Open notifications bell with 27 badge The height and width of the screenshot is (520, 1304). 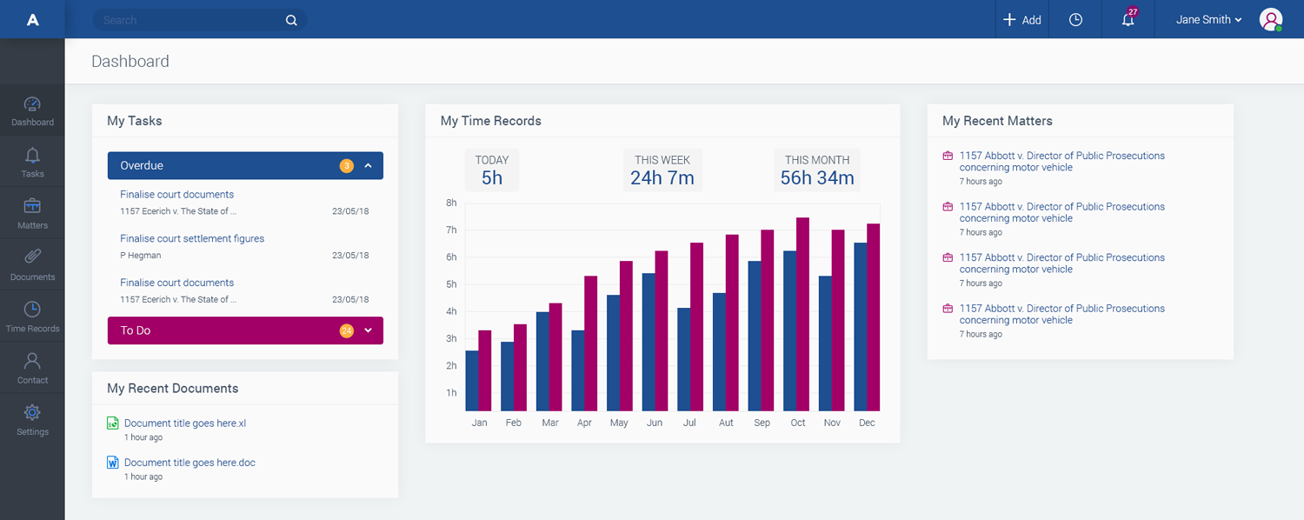(x=1128, y=20)
